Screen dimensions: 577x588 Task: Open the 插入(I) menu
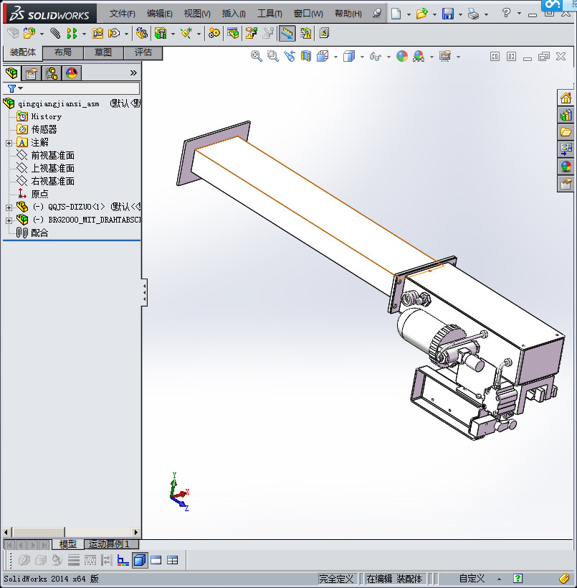point(234,14)
